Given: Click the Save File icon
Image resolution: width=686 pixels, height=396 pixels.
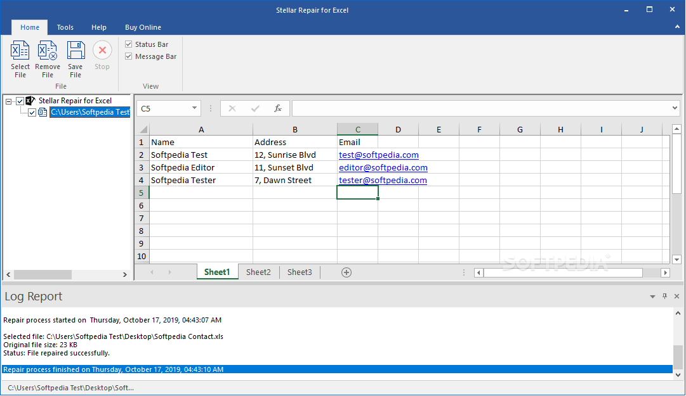Looking at the screenshot, I should (x=76, y=50).
